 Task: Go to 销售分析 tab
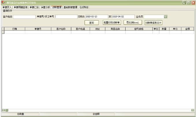[45, 7]
